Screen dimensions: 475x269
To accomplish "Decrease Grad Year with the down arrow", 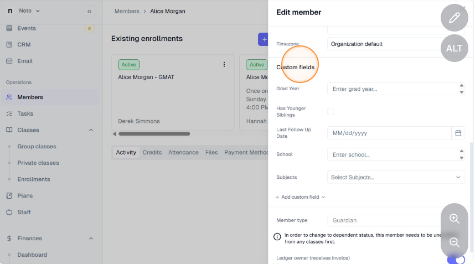I will 461,92.
